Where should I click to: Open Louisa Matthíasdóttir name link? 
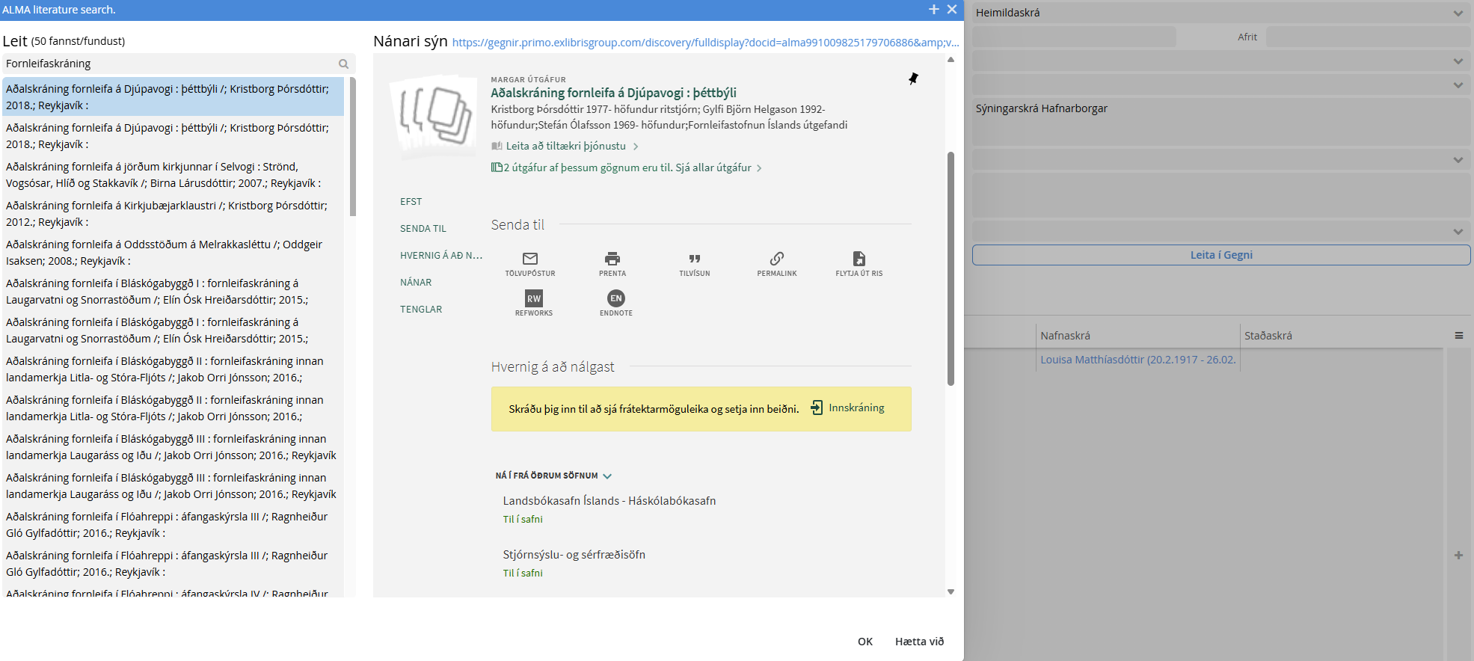pos(1137,360)
